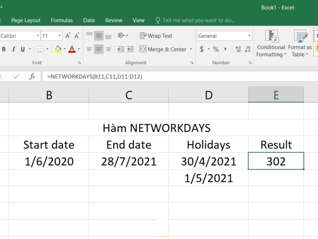Click the Insert Function fx icon
The width and height of the screenshot is (318, 239).
[x=32, y=76]
